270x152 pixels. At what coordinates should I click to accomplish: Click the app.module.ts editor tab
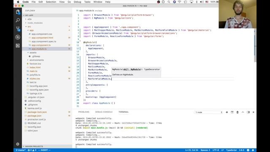pyautogui.click(x=89, y=11)
